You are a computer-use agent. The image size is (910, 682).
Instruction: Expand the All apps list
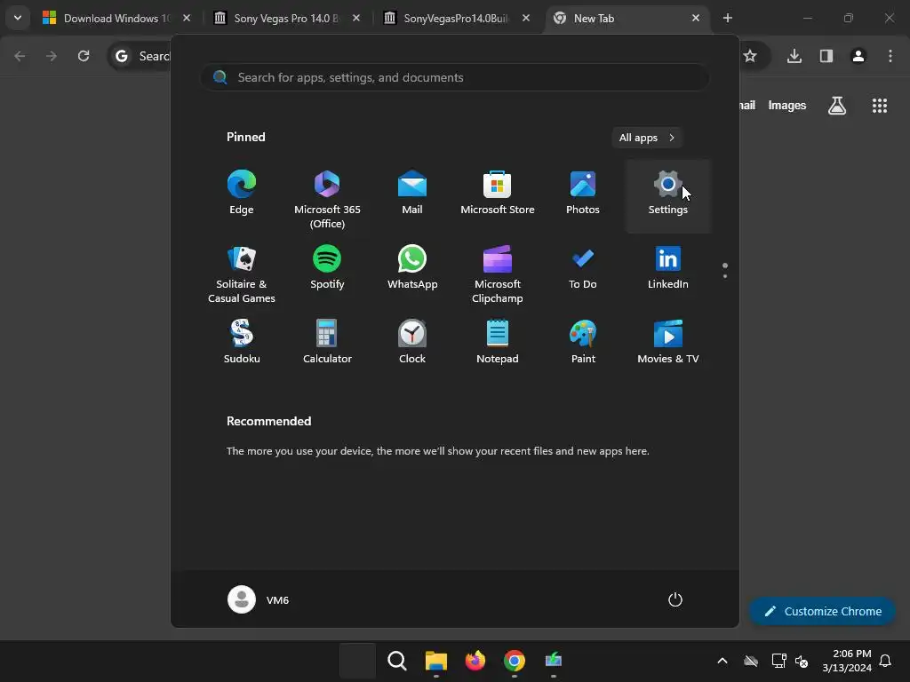pyautogui.click(x=647, y=138)
